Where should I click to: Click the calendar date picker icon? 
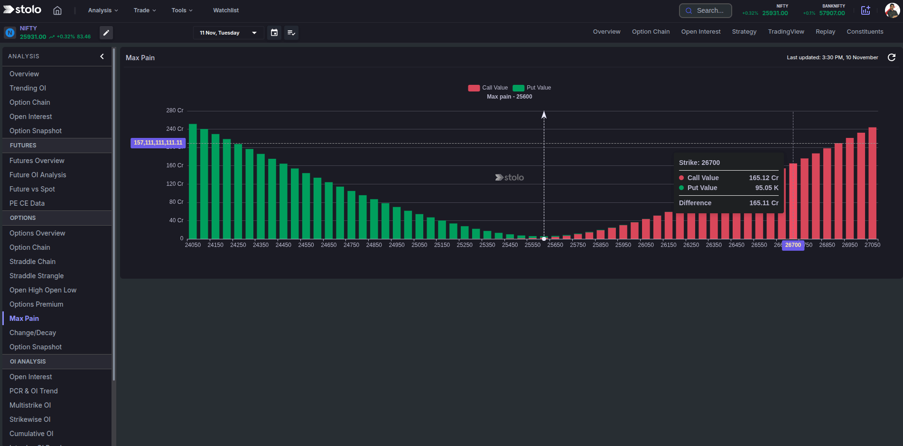click(x=274, y=33)
